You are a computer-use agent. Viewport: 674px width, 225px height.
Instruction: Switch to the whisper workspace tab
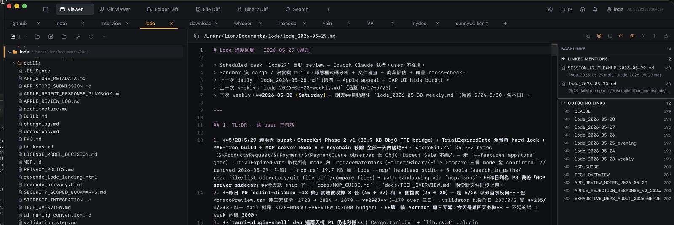pyautogui.click(x=243, y=24)
